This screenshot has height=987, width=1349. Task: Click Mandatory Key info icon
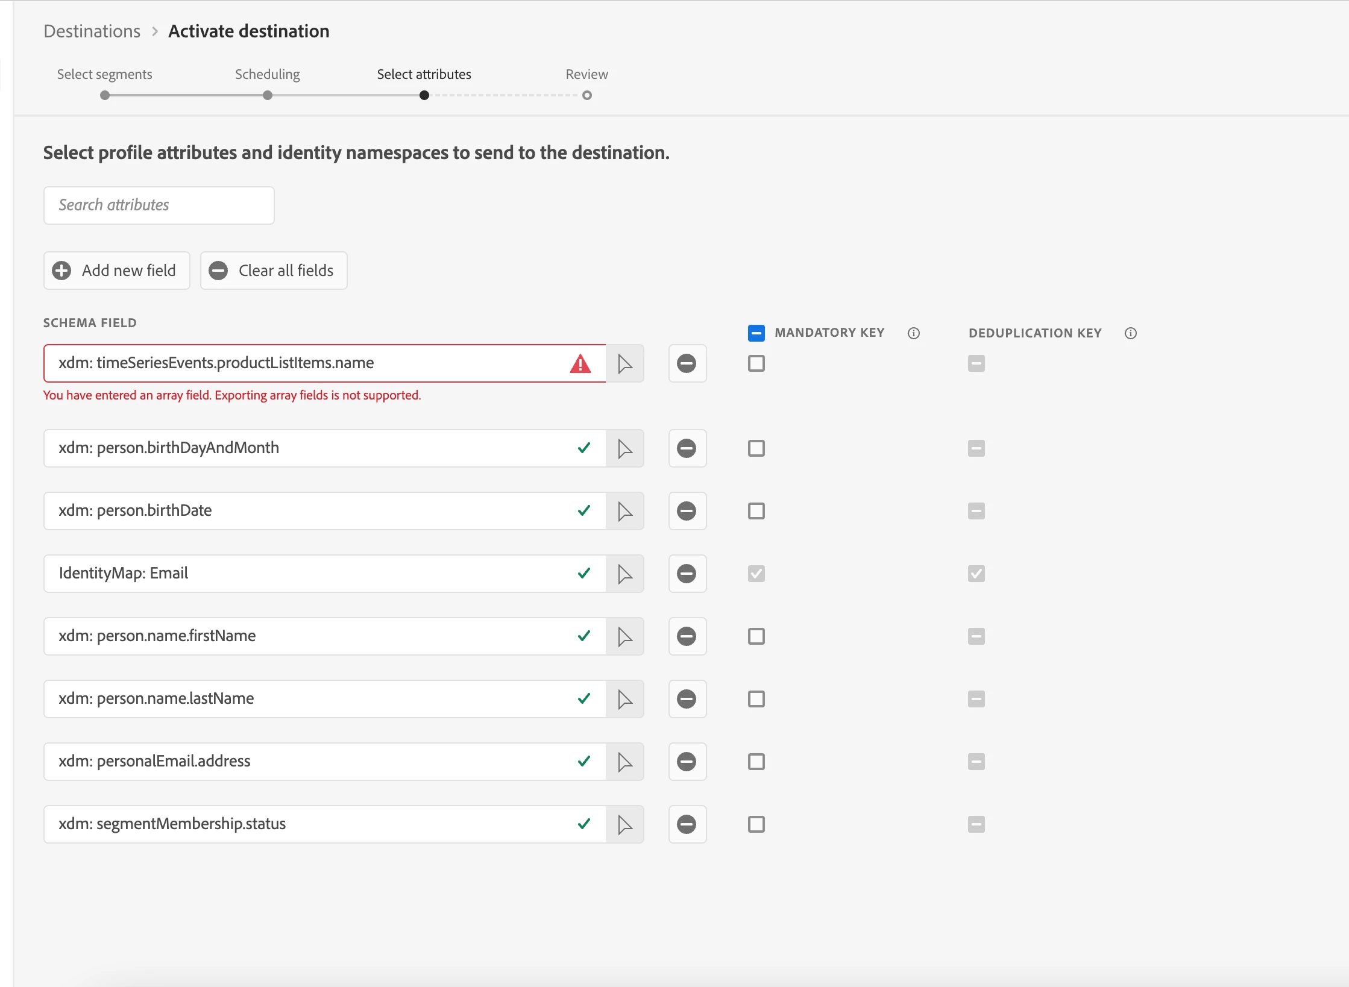914,333
